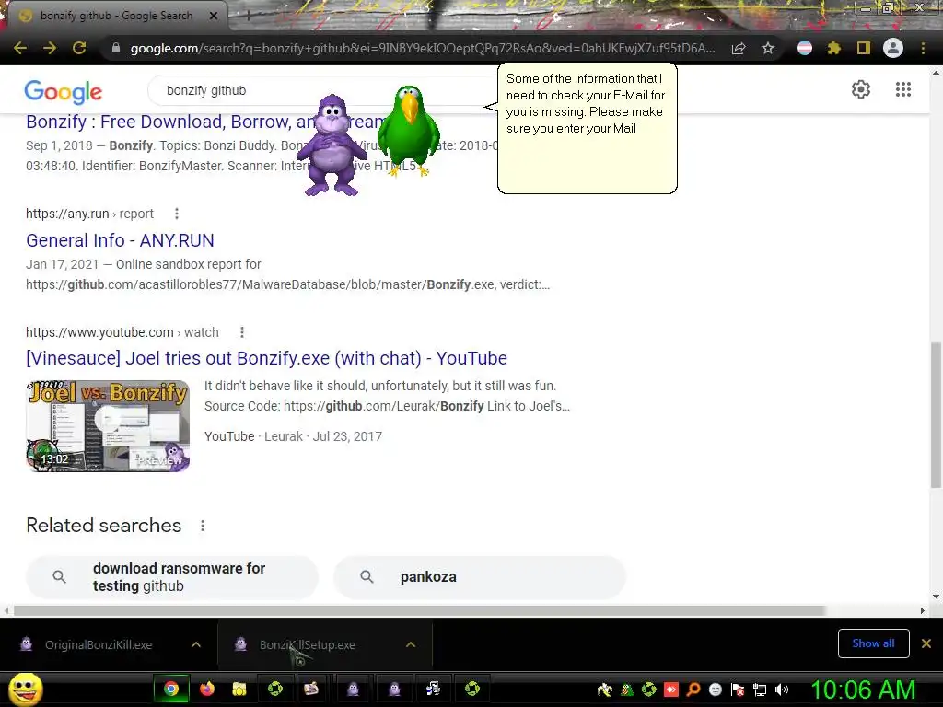Open the file explorer taskbar icon
Screen dimensions: 943x707
pyautogui.click(x=239, y=689)
